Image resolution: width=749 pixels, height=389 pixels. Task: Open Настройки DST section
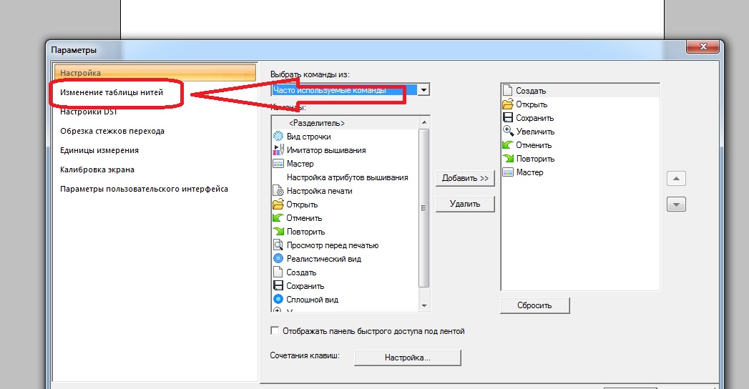coord(89,112)
